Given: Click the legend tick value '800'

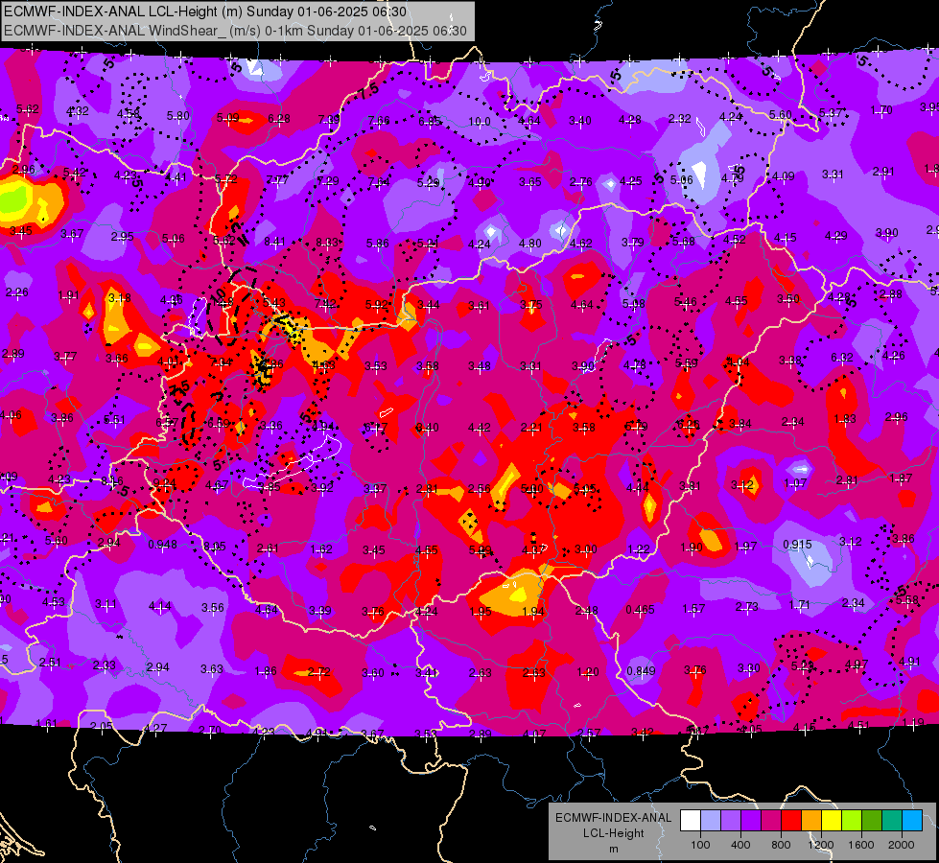Looking at the screenshot, I should click(x=781, y=845).
